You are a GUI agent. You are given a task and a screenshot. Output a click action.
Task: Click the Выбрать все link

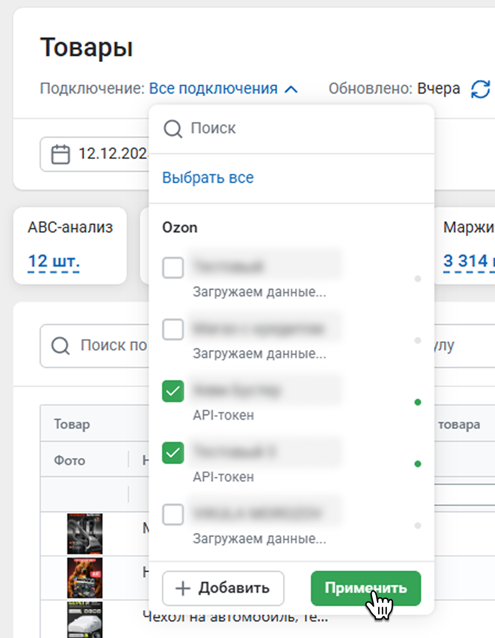(x=208, y=178)
